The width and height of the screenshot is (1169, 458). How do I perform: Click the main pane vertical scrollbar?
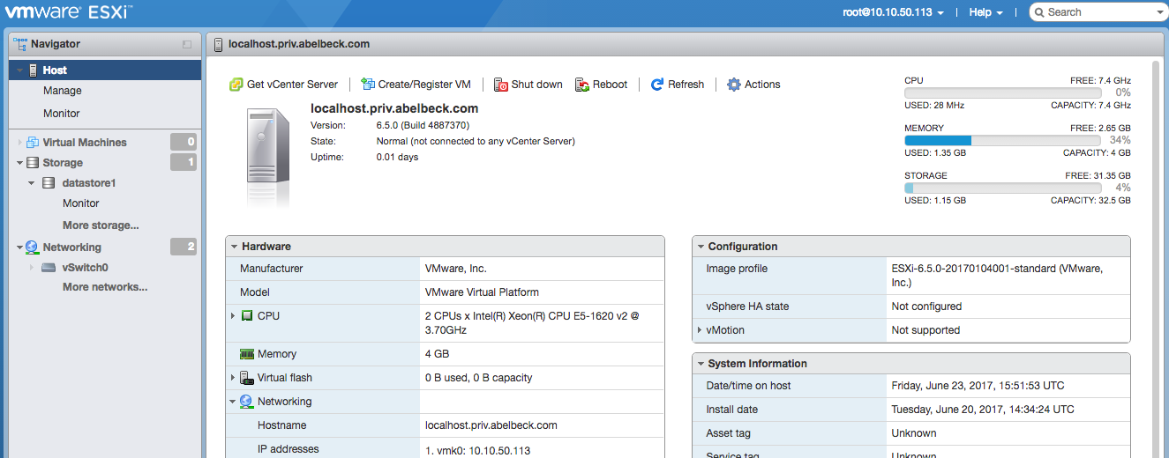(1156, 260)
